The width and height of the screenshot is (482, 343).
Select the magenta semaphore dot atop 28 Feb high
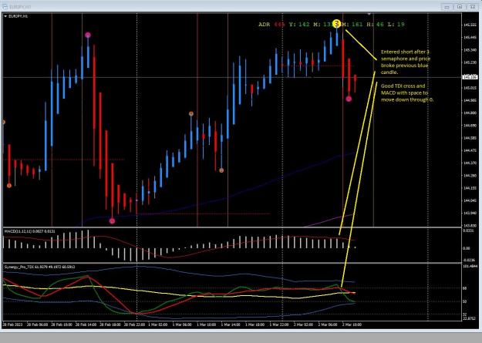[x=88, y=35]
